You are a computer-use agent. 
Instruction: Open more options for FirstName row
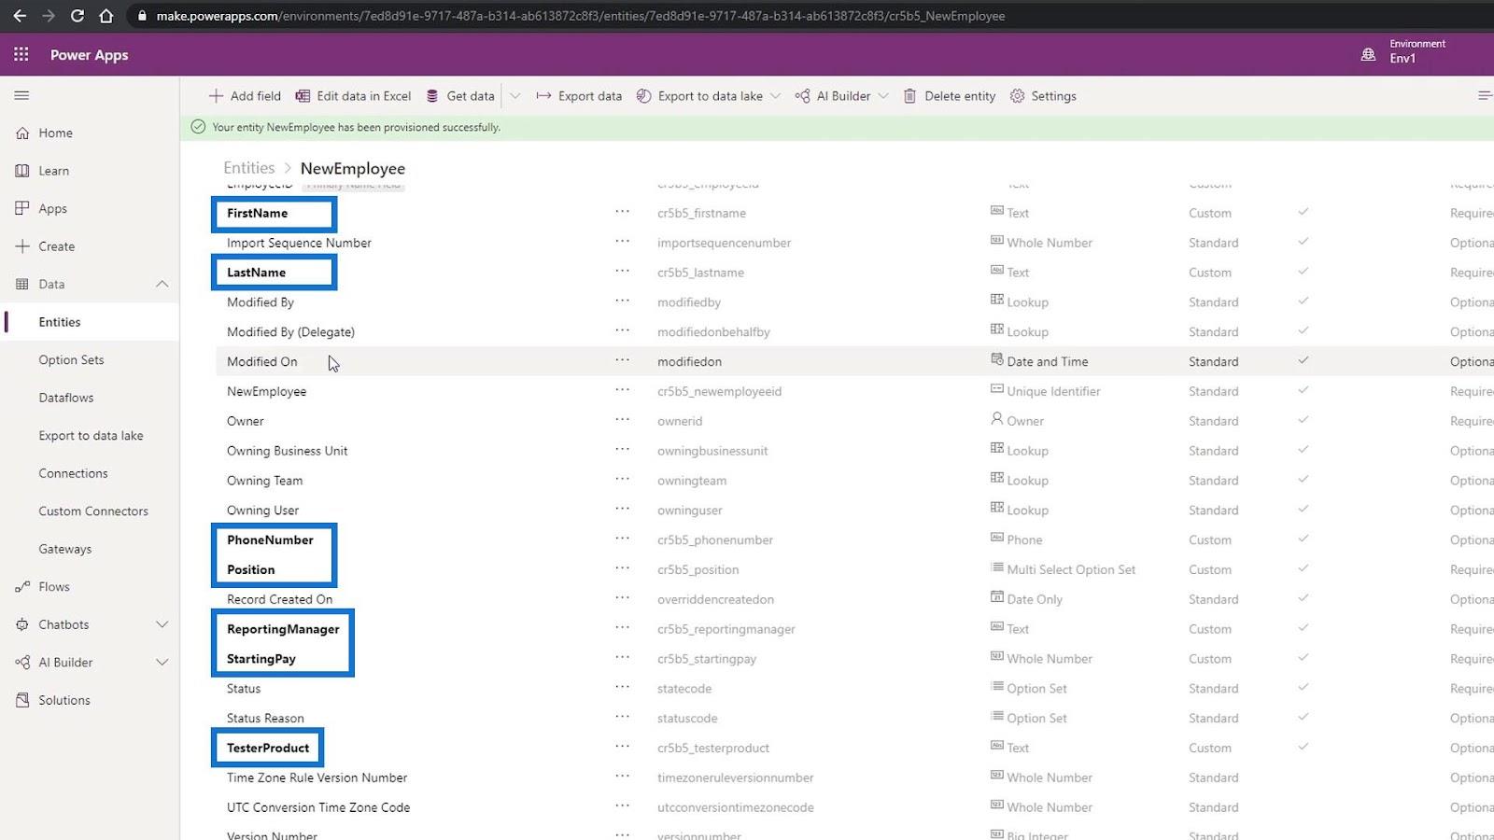[622, 212]
